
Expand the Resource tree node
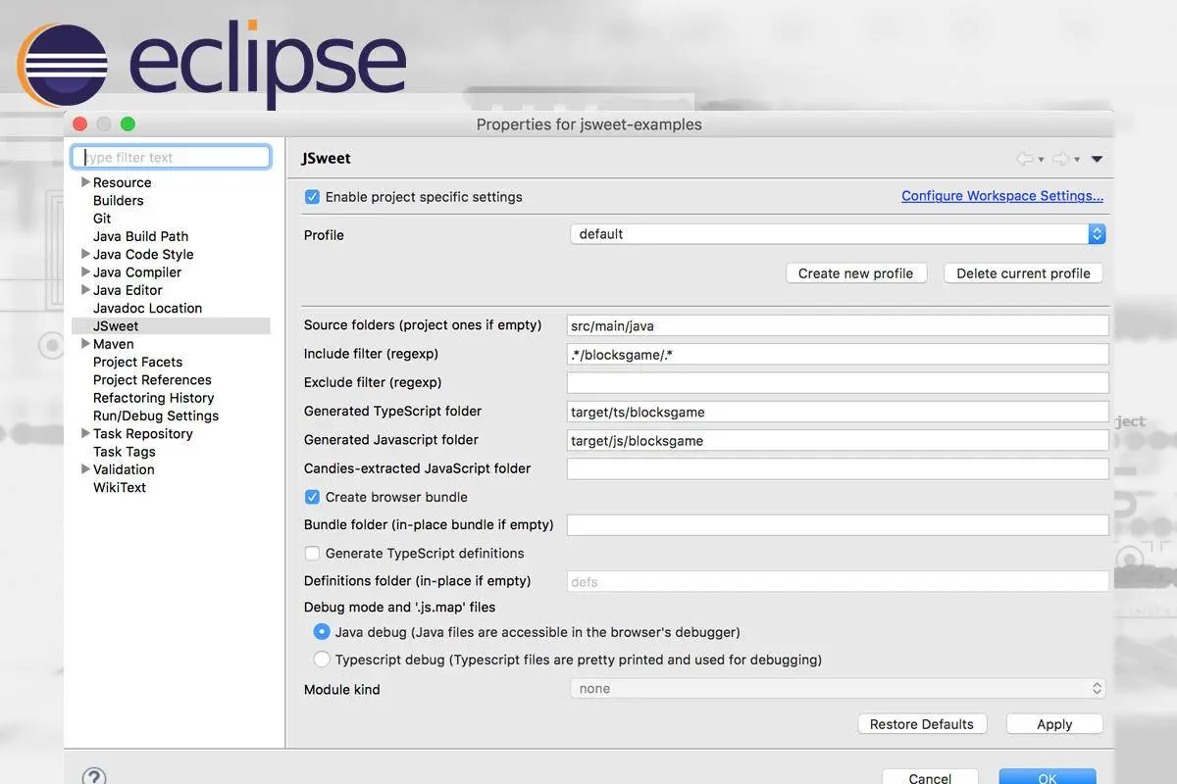pos(85,182)
